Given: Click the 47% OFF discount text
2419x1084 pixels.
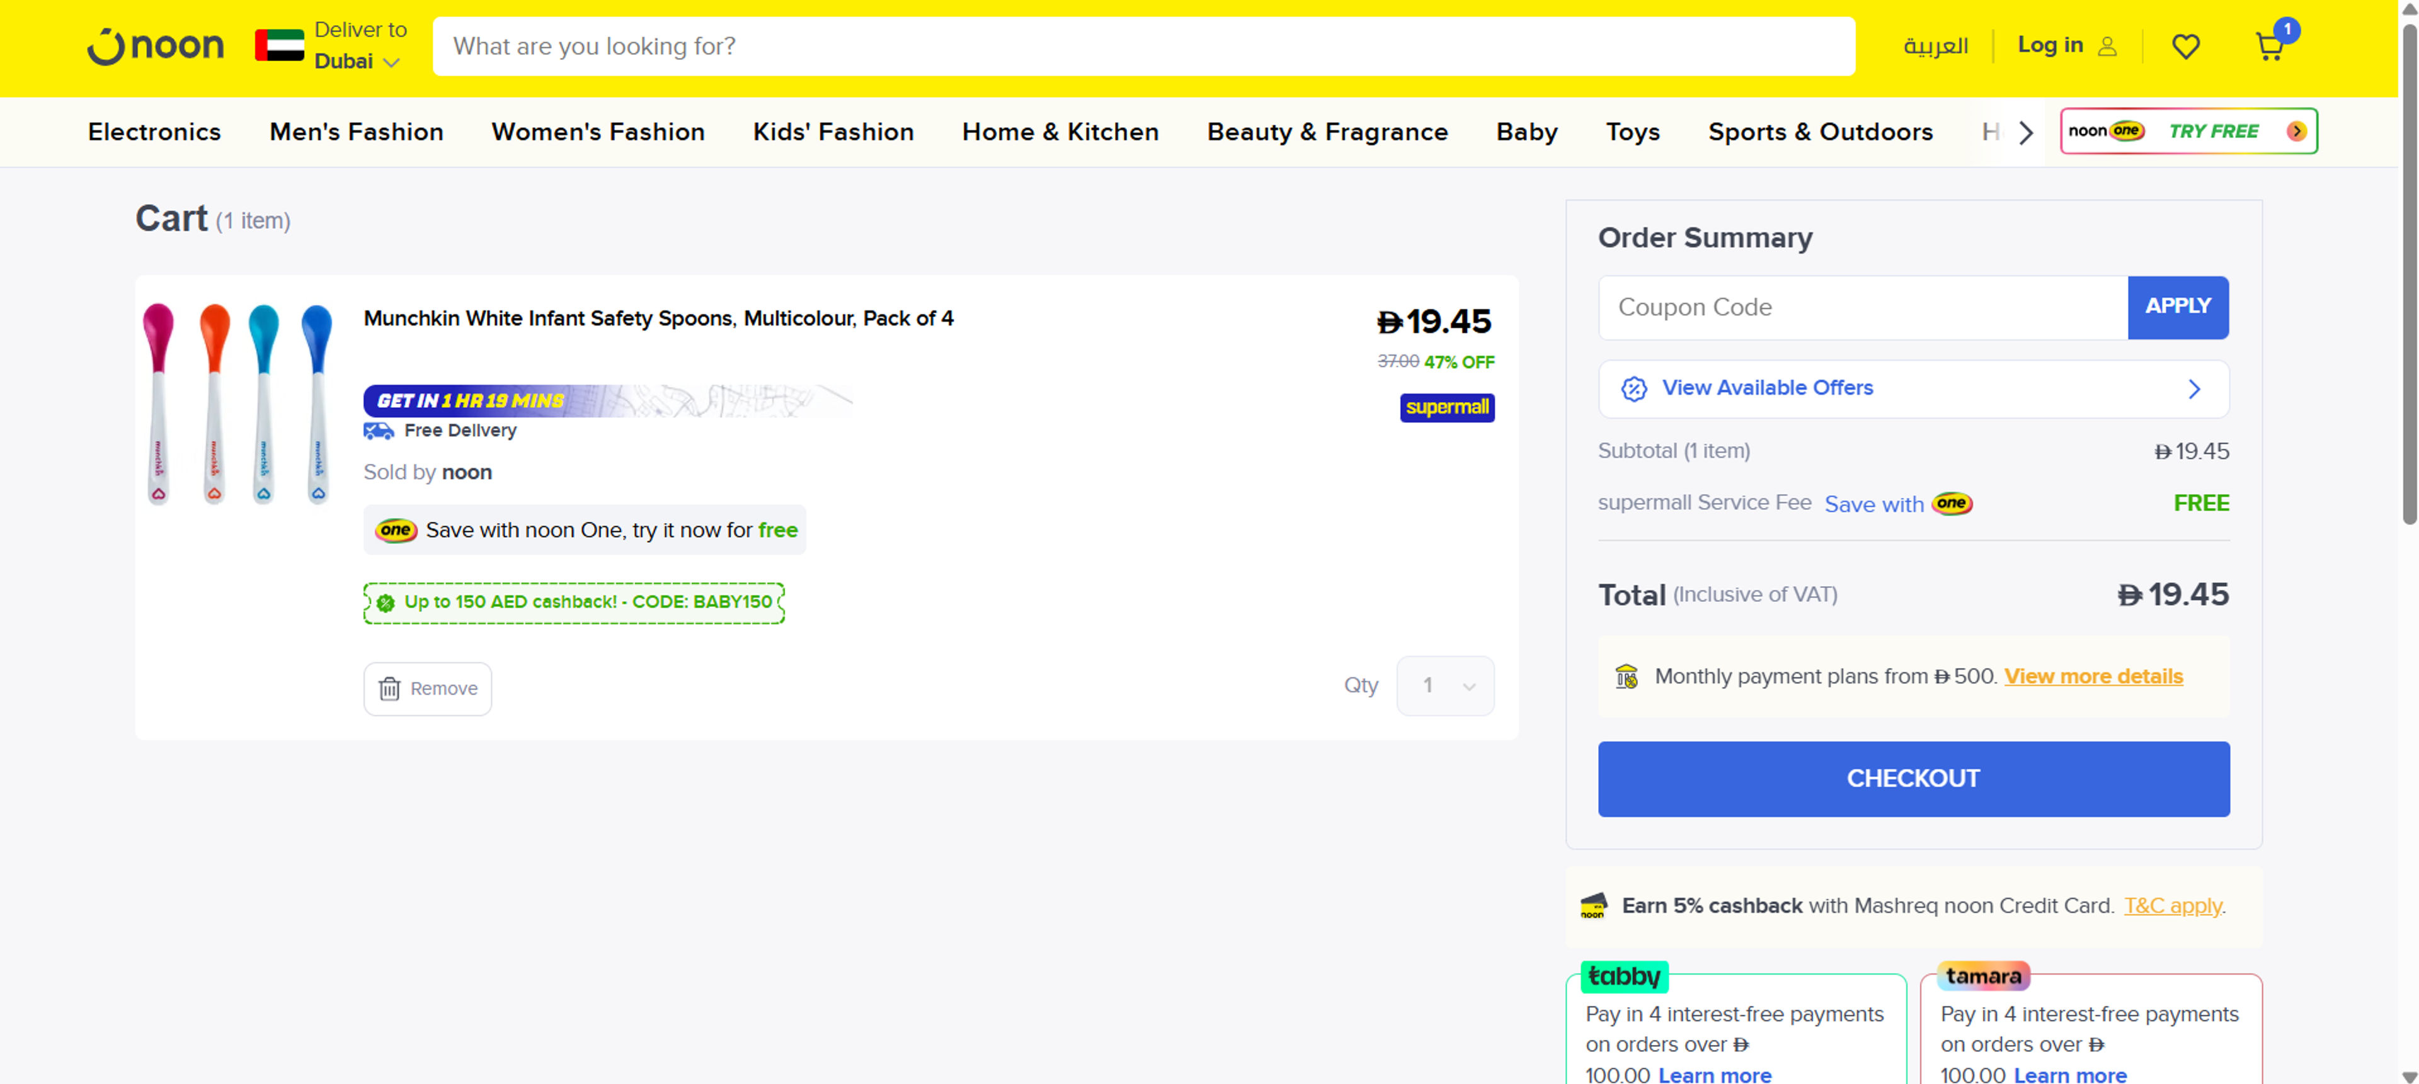Looking at the screenshot, I should click(x=1458, y=362).
